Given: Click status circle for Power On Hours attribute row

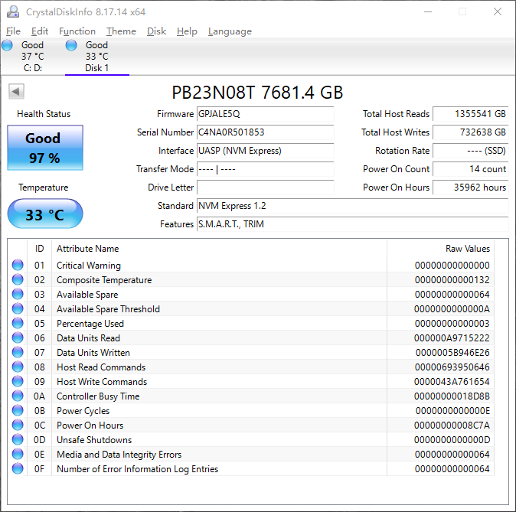Looking at the screenshot, I should (18, 425).
